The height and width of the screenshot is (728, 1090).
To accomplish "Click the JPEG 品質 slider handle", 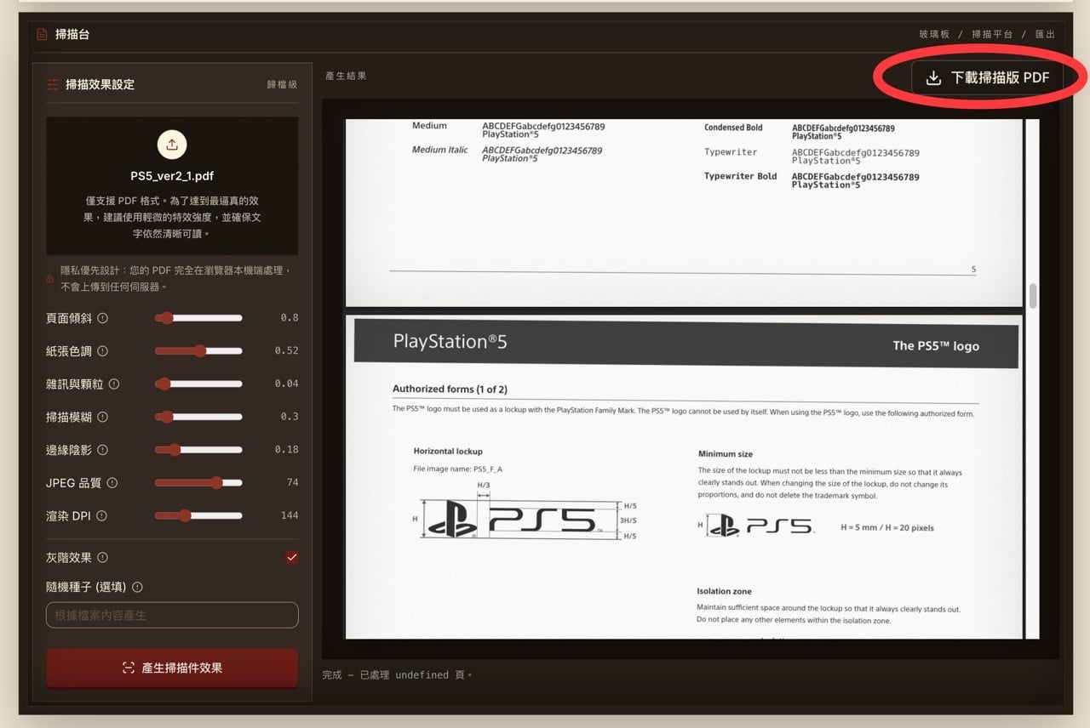I will pyautogui.click(x=216, y=482).
